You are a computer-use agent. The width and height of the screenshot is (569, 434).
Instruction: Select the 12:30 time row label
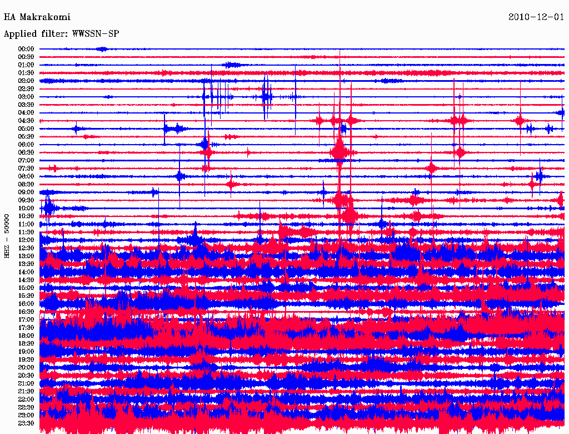(26, 248)
